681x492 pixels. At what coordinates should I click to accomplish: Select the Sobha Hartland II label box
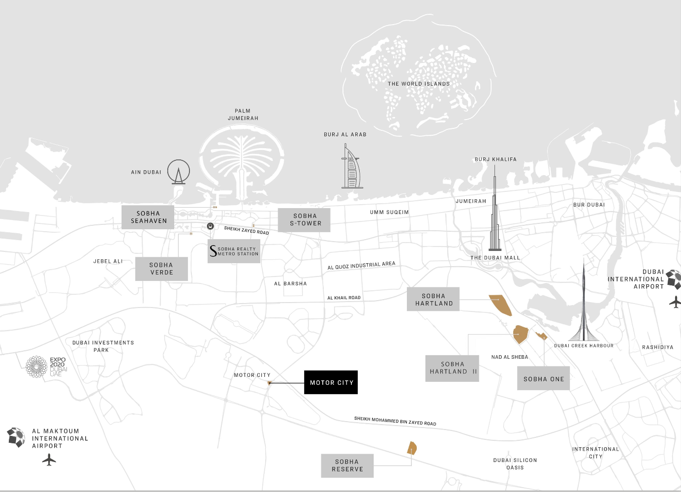tap(452, 368)
